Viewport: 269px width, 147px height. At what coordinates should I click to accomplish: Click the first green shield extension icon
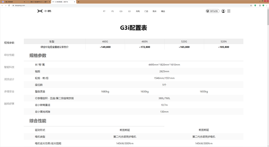(x=255, y=6)
